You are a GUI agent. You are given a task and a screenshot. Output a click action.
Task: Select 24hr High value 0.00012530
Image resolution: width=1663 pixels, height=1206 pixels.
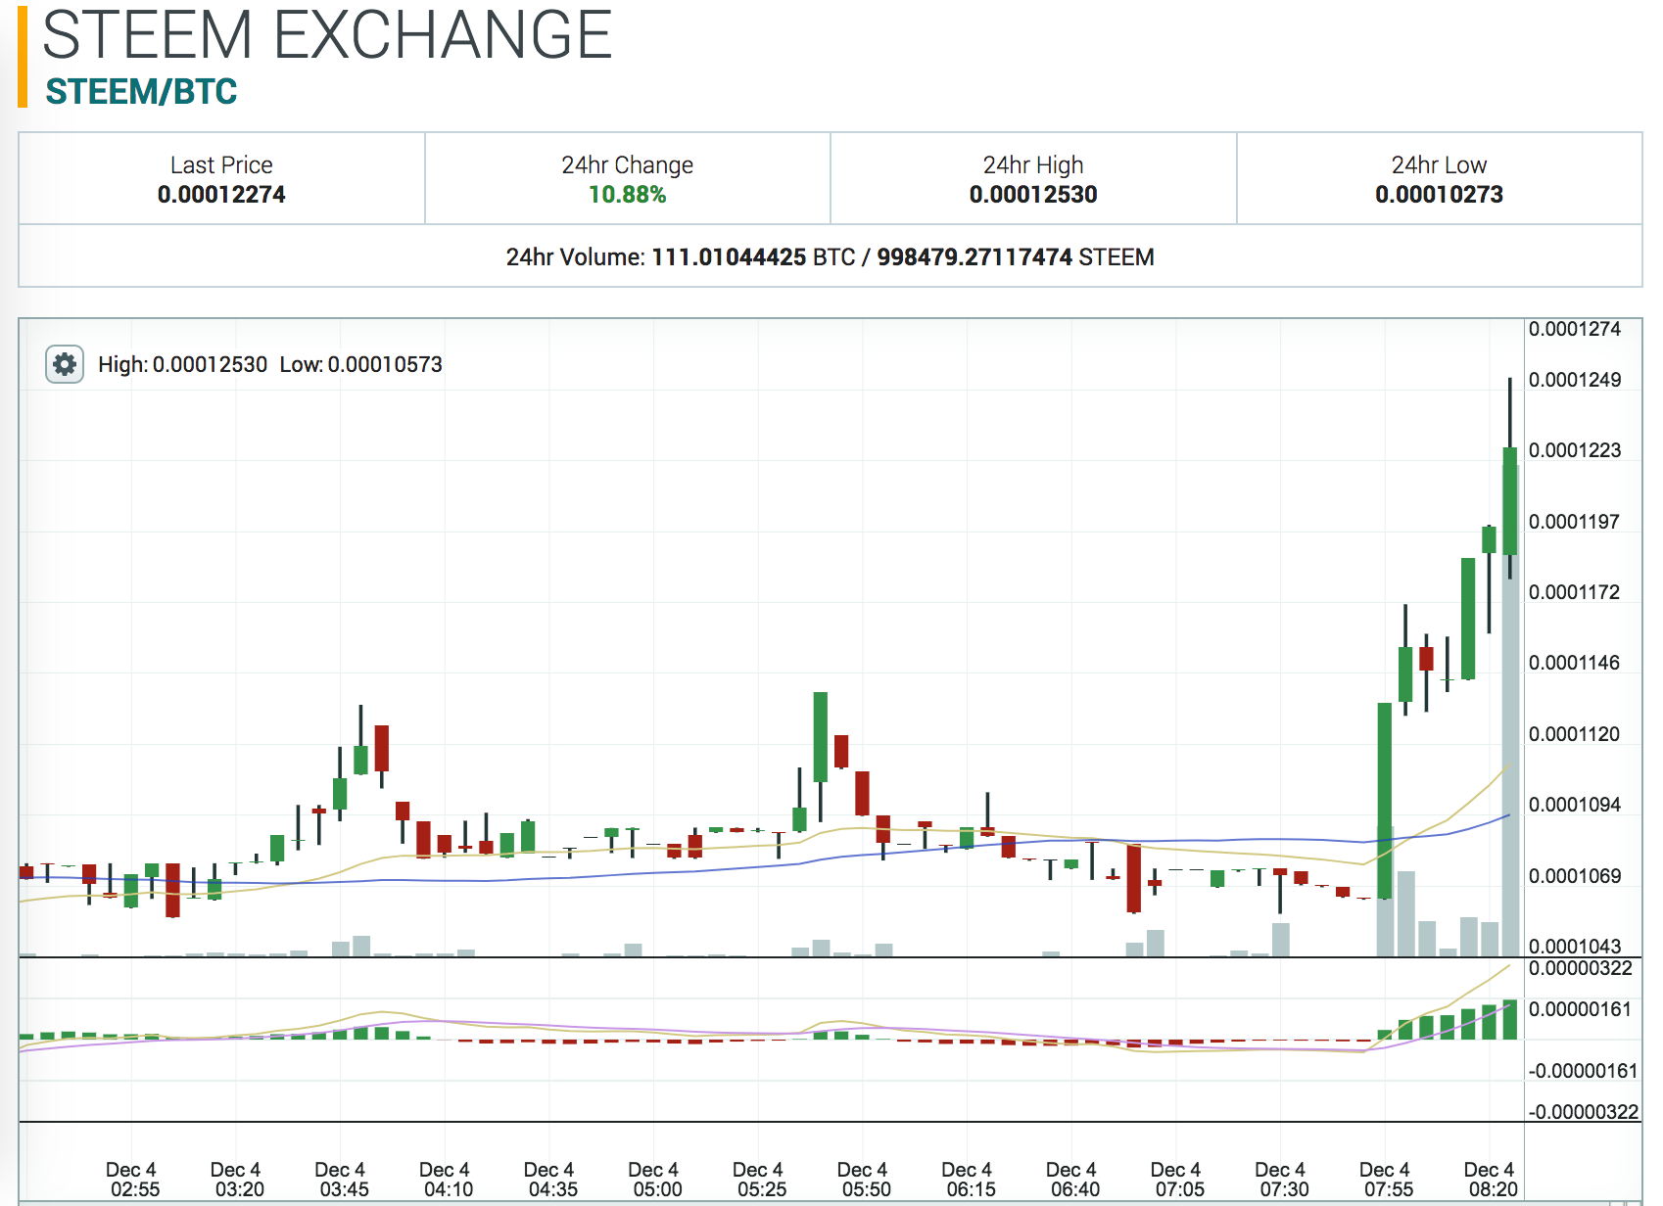(x=1033, y=195)
